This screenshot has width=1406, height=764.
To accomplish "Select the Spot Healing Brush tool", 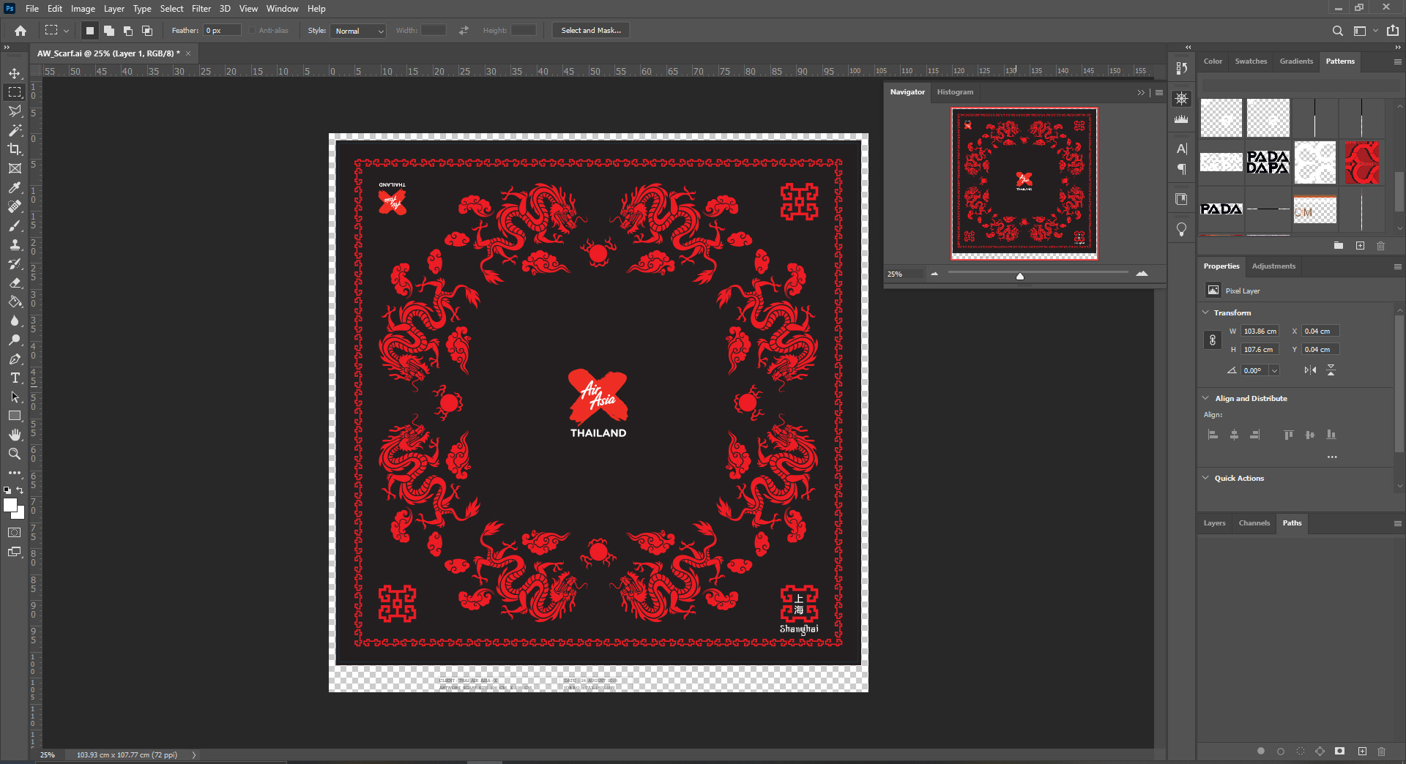I will [15, 206].
